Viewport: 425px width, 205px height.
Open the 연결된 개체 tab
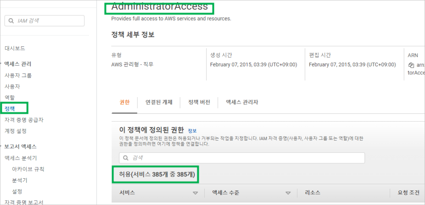159,102
